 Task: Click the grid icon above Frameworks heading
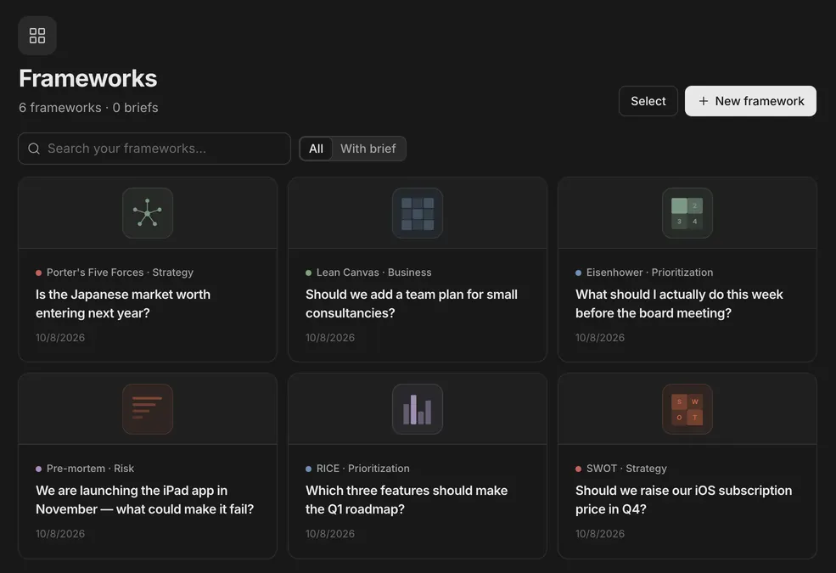tap(37, 36)
